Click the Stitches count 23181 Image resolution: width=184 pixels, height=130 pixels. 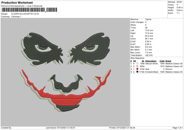[x=179, y=2]
